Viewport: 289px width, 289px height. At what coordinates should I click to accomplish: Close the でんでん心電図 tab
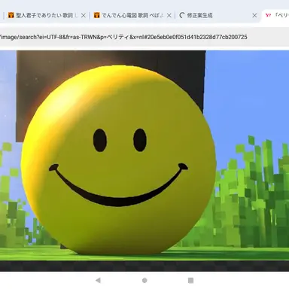tap(169, 16)
